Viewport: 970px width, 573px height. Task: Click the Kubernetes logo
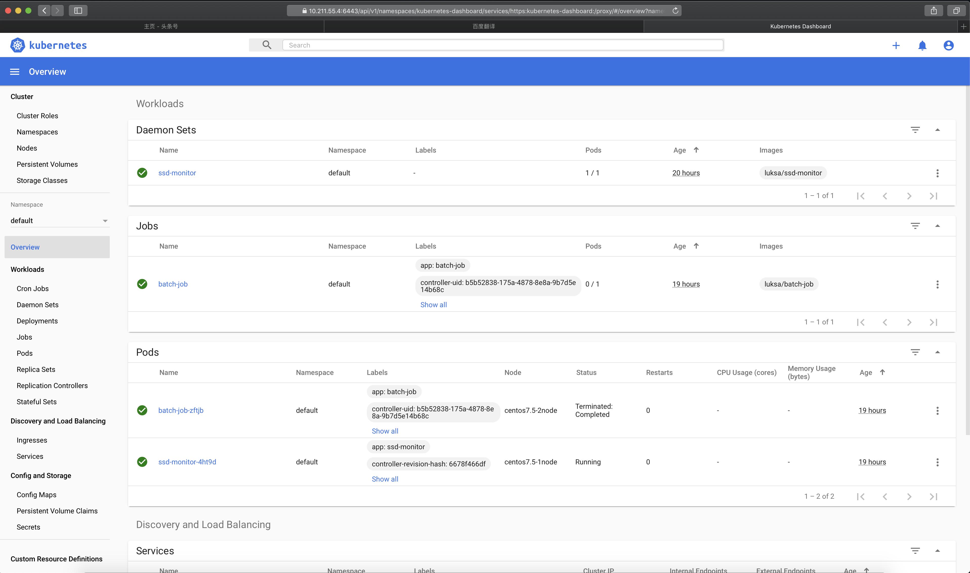click(x=48, y=45)
